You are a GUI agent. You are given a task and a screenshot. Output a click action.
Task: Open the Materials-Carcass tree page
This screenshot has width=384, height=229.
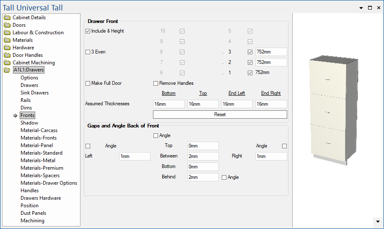coord(39,130)
